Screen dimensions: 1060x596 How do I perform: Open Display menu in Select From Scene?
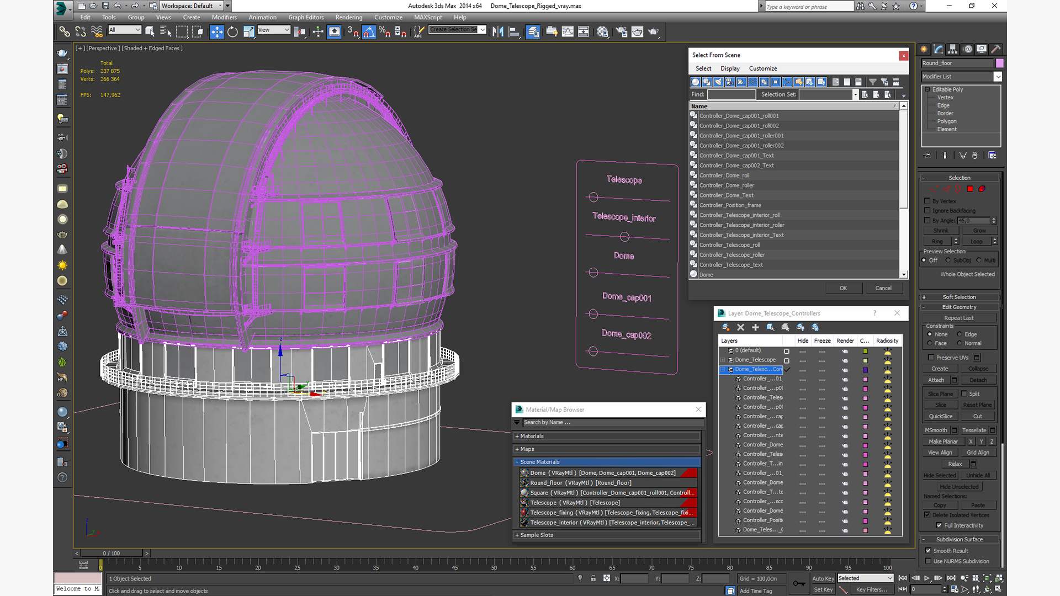[730, 68]
